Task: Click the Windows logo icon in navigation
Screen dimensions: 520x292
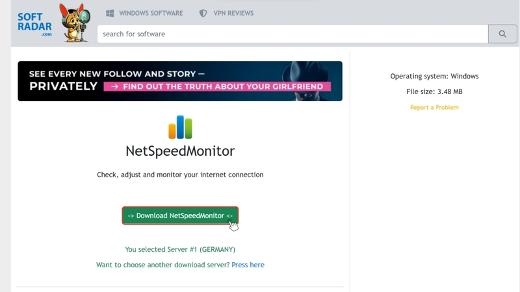Action: [x=110, y=13]
